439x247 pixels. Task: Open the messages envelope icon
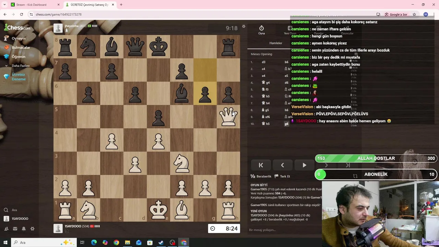(x=15, y=228)
